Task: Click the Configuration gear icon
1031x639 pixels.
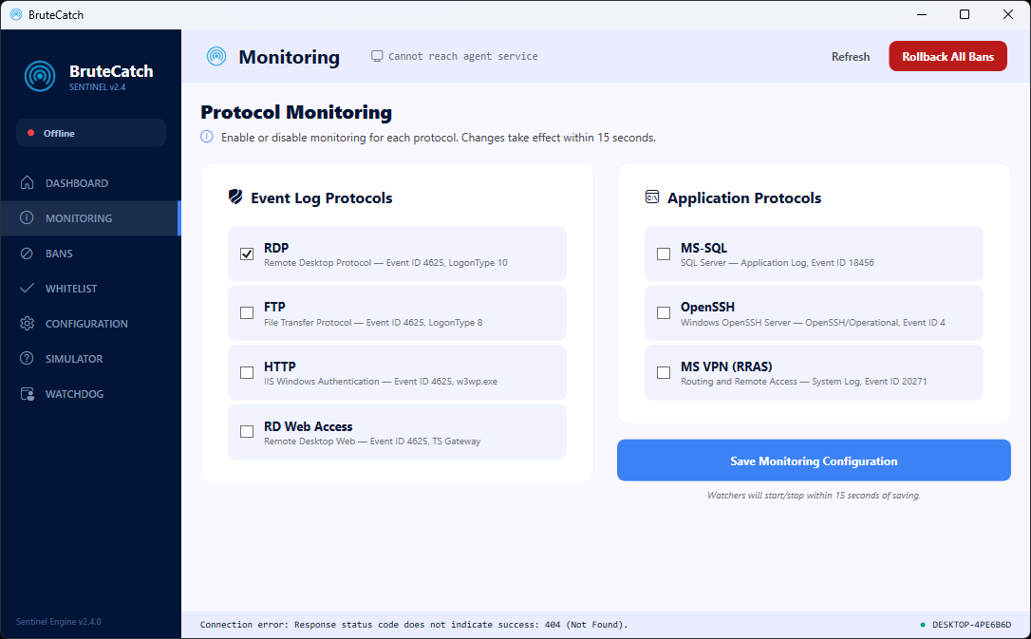Action: (x=26, y=323)
